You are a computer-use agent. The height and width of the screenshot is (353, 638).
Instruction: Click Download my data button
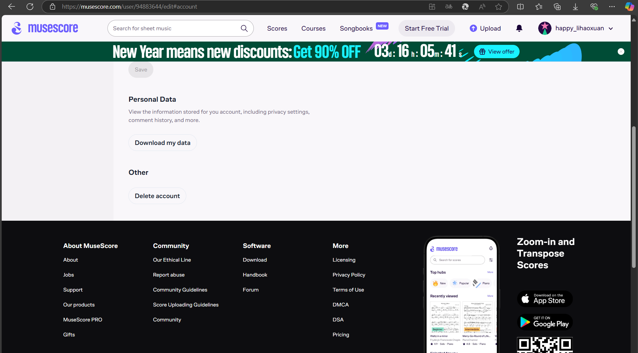coord(163,143)
